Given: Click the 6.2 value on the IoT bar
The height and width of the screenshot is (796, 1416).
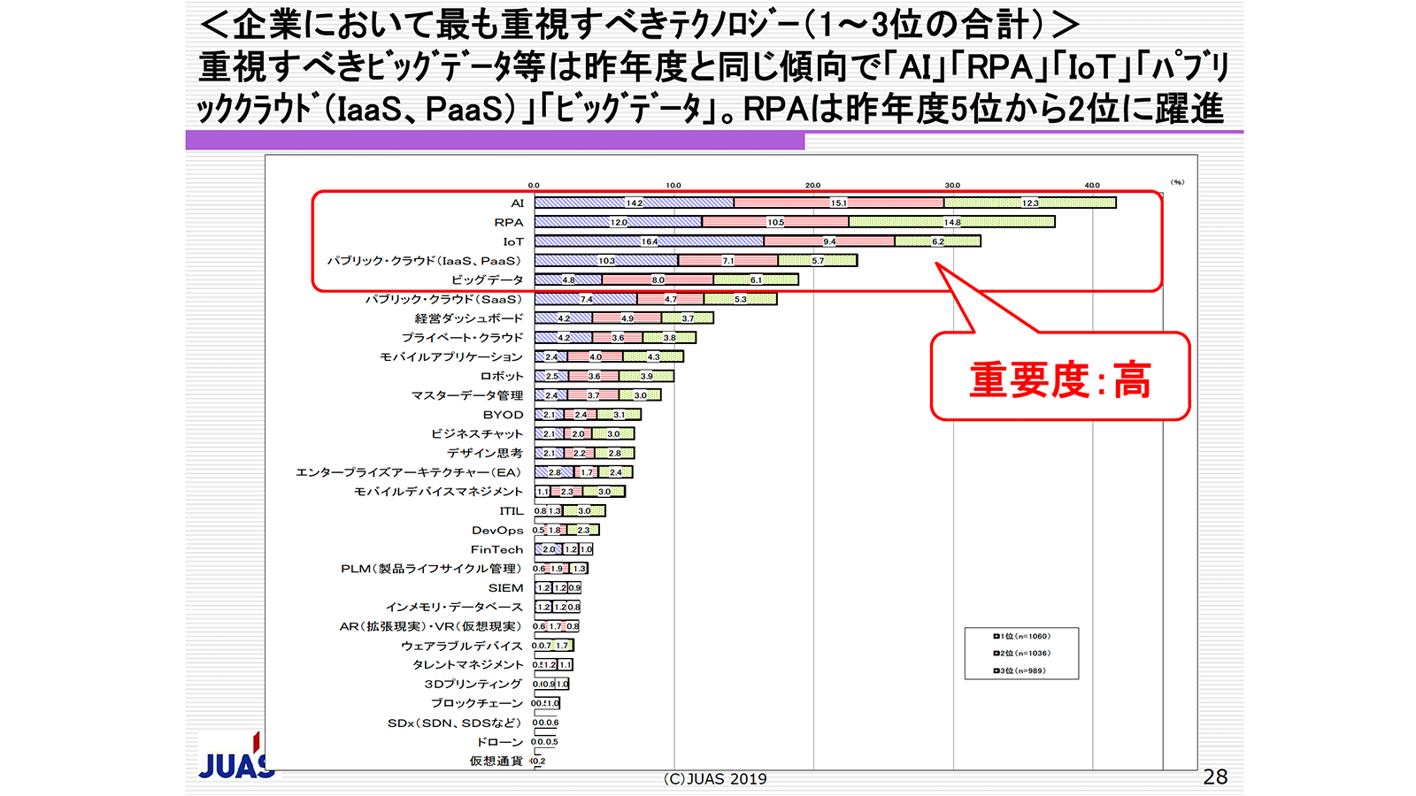Looking at the screenshot, I should click(938, 241).
